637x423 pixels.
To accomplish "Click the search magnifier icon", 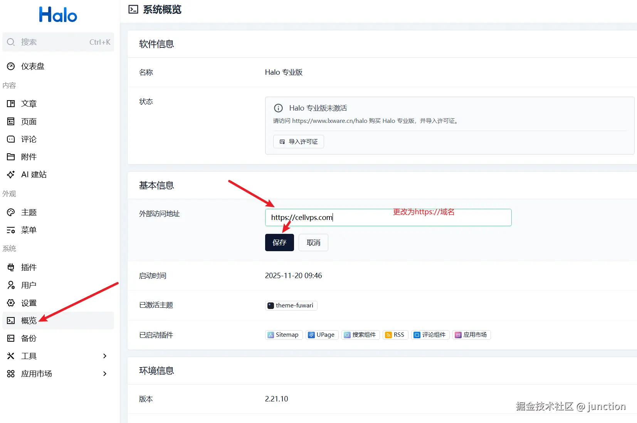I will coord(11,42).
